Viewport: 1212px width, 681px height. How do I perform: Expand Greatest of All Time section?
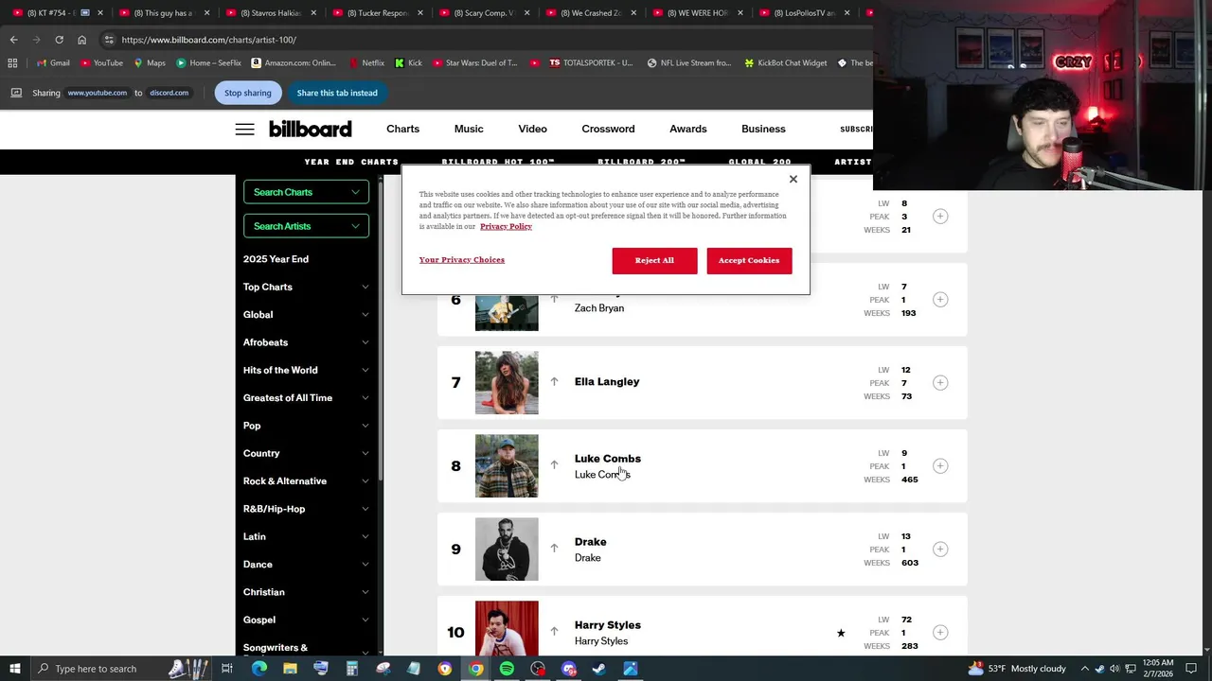coord(365,398)
